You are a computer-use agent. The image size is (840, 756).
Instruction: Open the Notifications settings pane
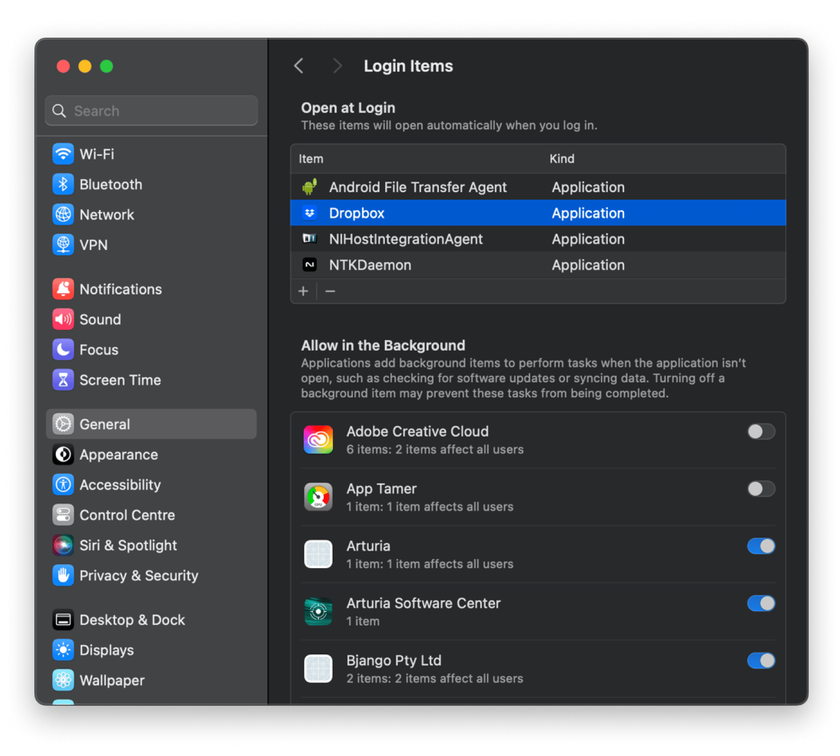[121, 289]
